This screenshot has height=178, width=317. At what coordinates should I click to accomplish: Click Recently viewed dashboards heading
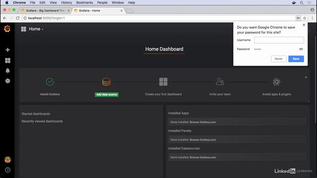point(42,121)
